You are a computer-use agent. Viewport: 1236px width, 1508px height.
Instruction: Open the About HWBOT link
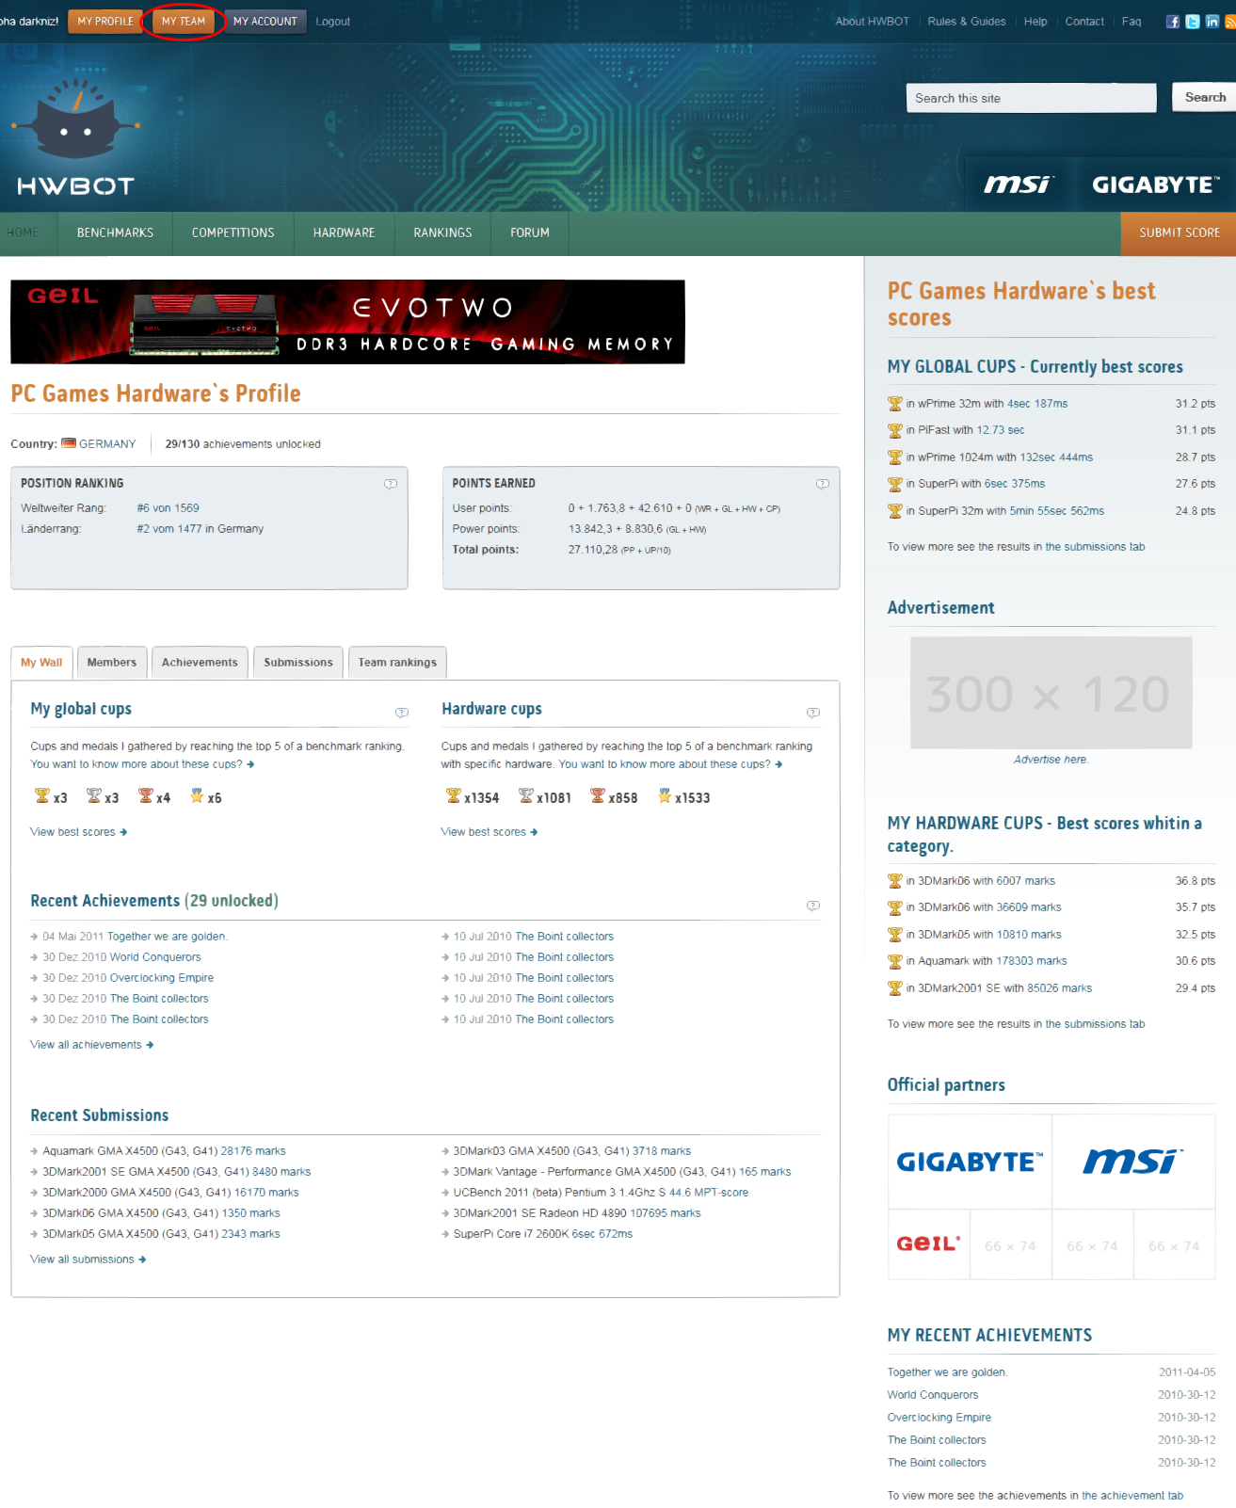tap(873, 22)
